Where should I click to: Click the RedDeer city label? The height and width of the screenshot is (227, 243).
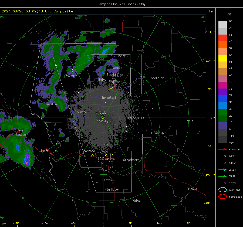click(114, 82)
